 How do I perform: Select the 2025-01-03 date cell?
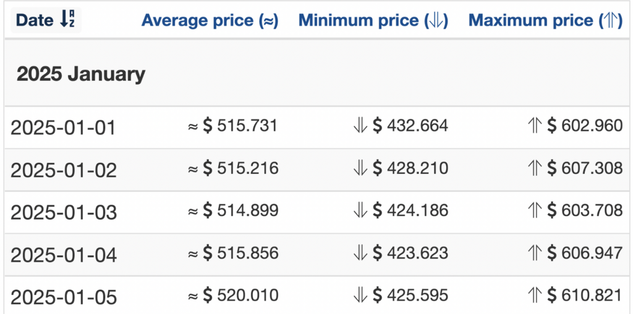coord(64,212)
